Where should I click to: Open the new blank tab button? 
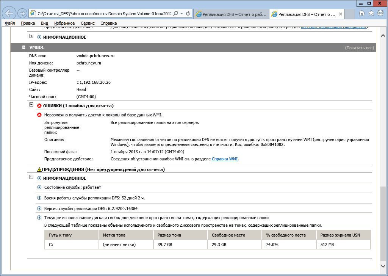(x=349, y=14)
